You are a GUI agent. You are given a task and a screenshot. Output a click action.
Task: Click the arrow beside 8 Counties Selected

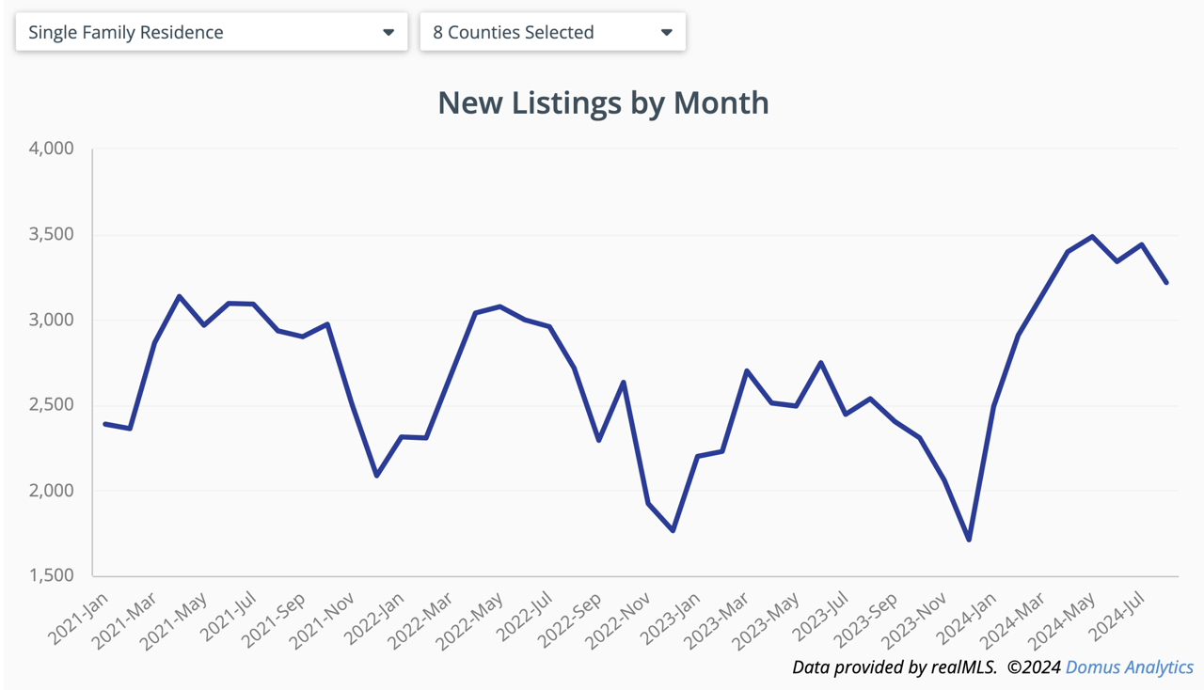[666, 32]
